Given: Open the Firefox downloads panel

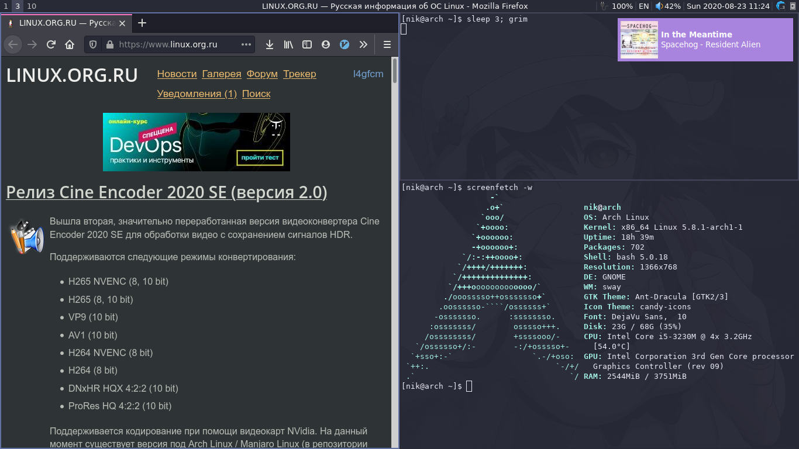Looking at the screenshot, I should (x=270, y=44).
